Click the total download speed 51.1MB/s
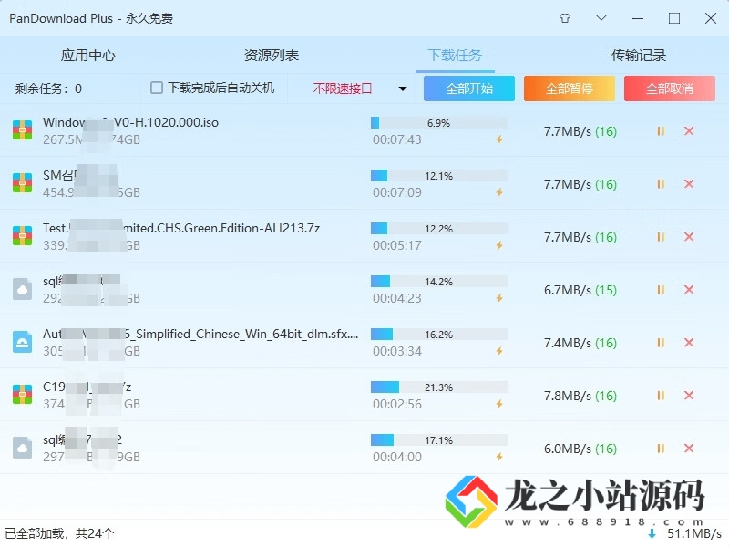Image resolution: width=729 pixels, height=547 pixels. (694, 533)
